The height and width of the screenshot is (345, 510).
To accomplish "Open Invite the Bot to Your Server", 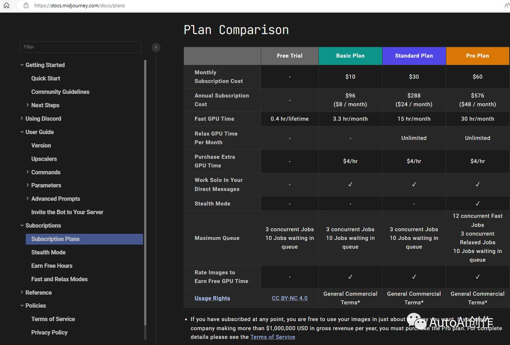I will 67,212.
